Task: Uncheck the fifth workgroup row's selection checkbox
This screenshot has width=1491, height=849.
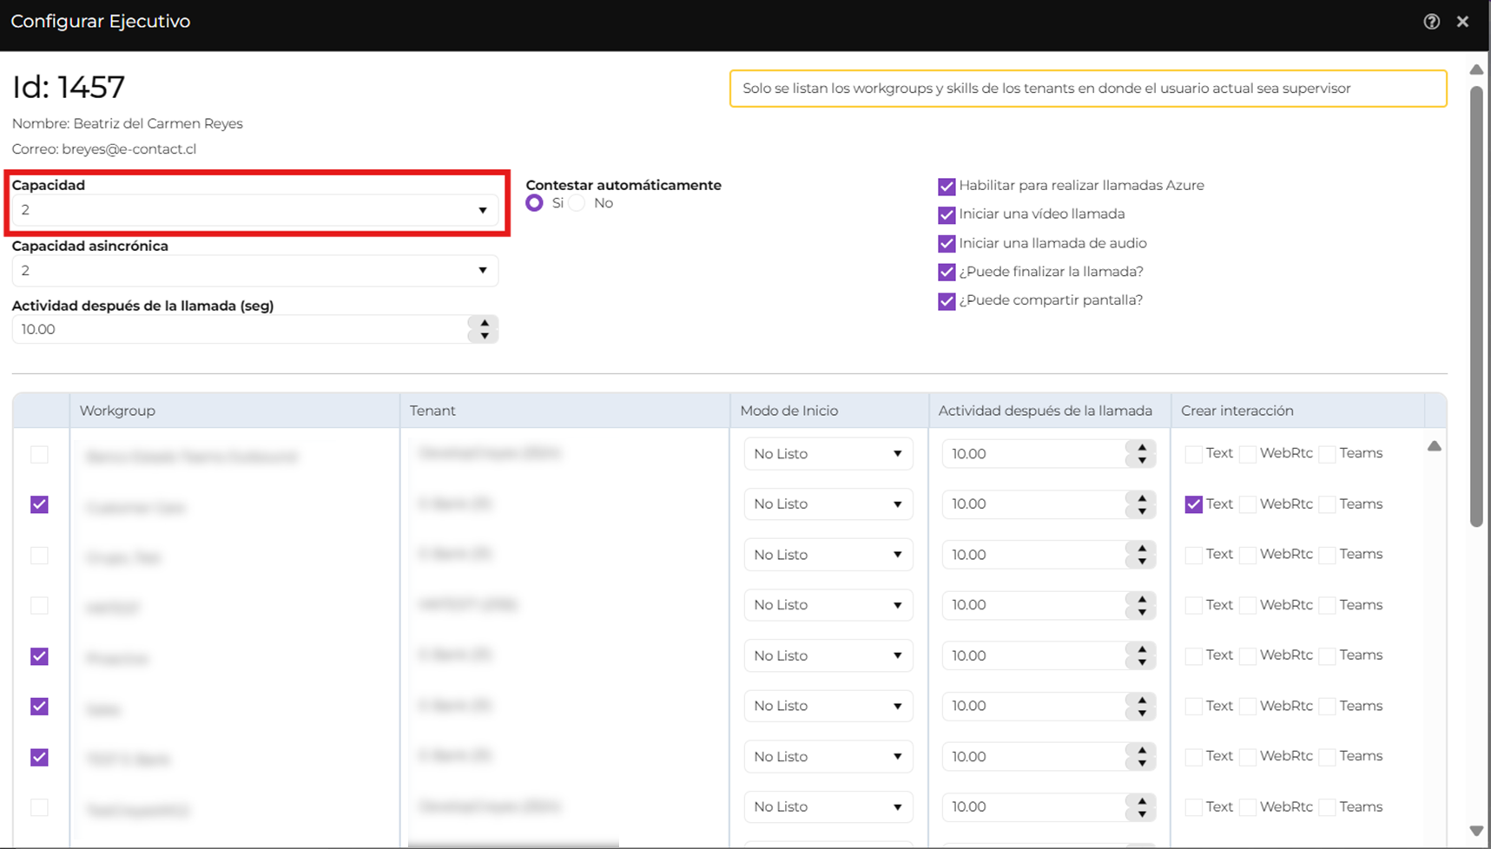Action: [x=39, y=656]
